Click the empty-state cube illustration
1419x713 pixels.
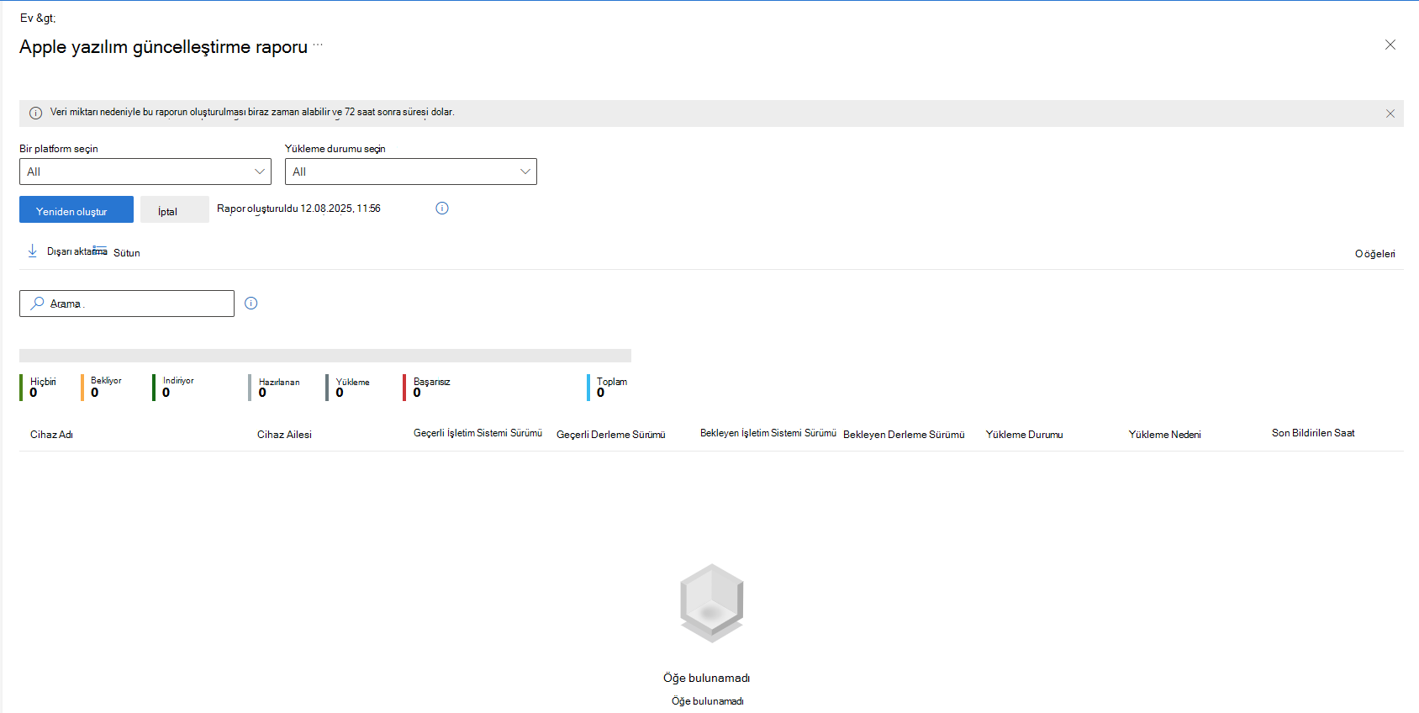pos(711,604)
